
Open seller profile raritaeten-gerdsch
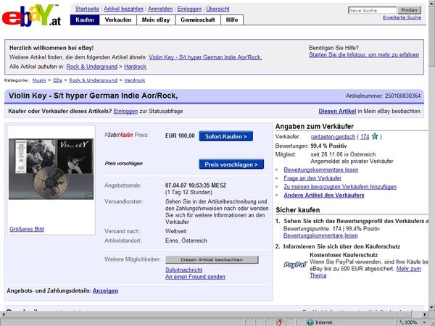[334, 136]
